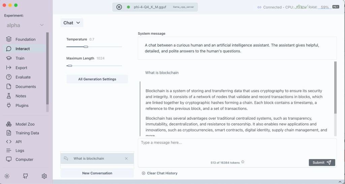The width and height of the screenshot is (345, 184).
Task: Delete the 'What is blockchain' conversation
Action: click(x=126, y=158)
